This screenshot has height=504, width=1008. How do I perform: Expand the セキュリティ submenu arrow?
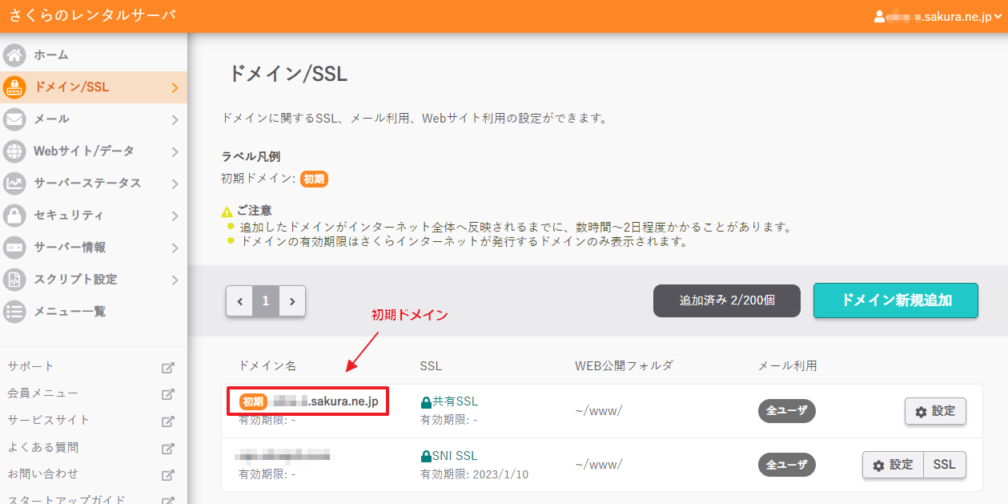(x=175, y=216)
